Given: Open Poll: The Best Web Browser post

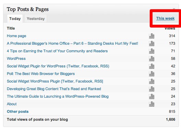Looking at the screenshot, I should point(41,74).
